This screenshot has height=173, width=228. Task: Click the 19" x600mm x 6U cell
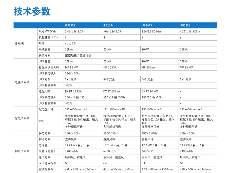pos(191,109)
